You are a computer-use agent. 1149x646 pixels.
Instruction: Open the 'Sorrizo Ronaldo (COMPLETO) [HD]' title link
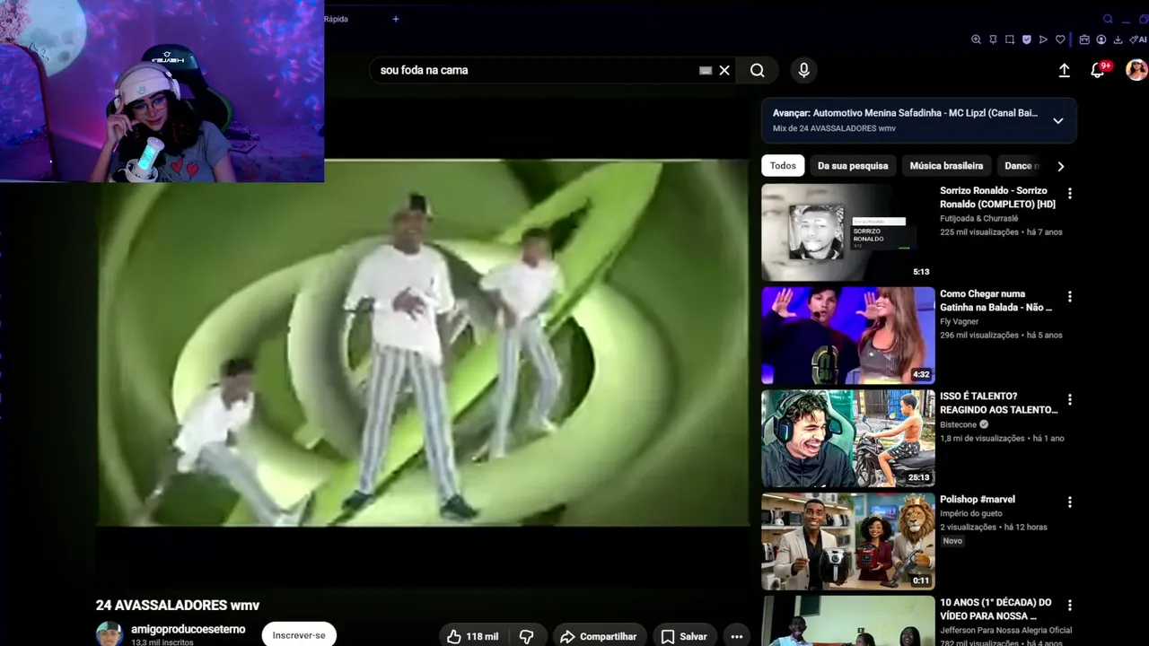(997, 197)
